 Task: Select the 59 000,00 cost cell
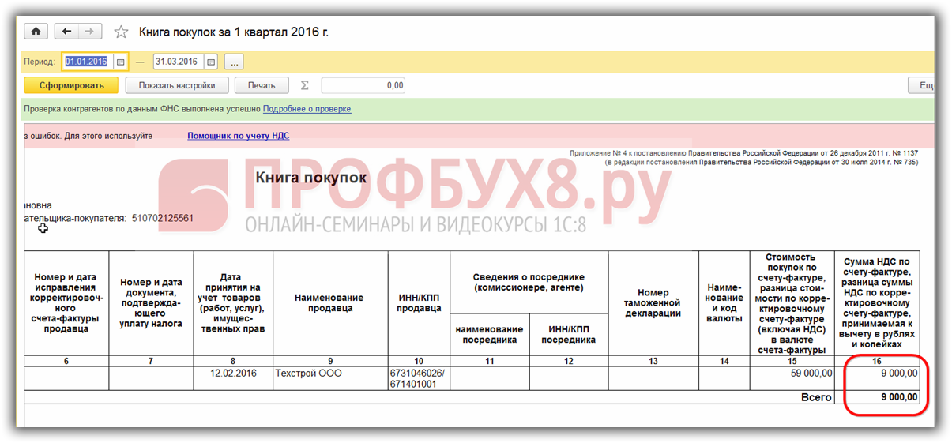pyautogui.click(x=792, y=374)
